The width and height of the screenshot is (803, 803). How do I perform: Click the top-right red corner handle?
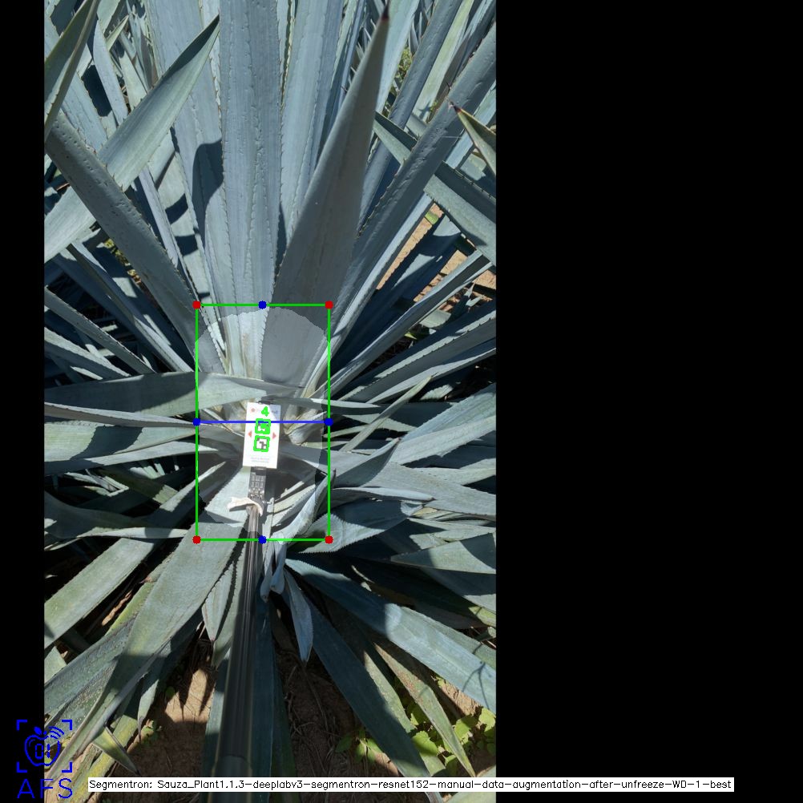coord(329,305)
